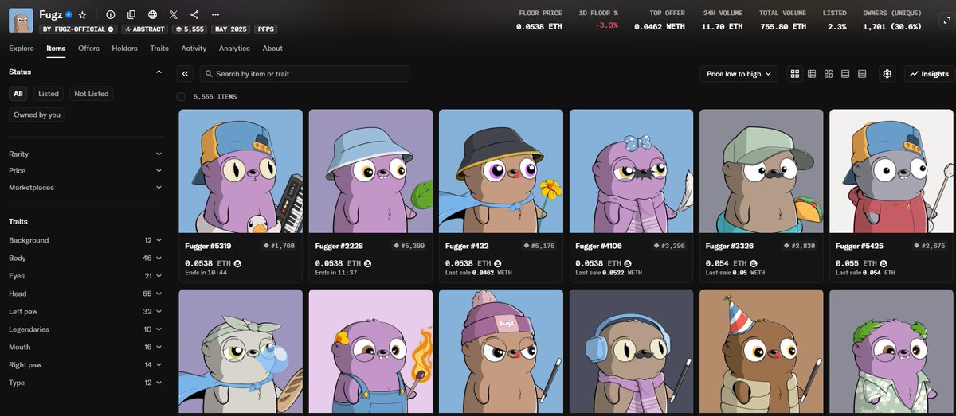Expand the Right paw trait filter

click(x=85, y=364)
